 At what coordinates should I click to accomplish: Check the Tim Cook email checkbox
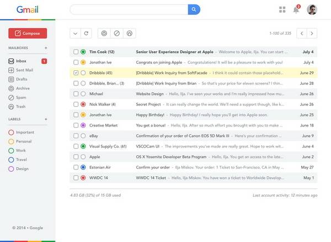click(76, 52)
